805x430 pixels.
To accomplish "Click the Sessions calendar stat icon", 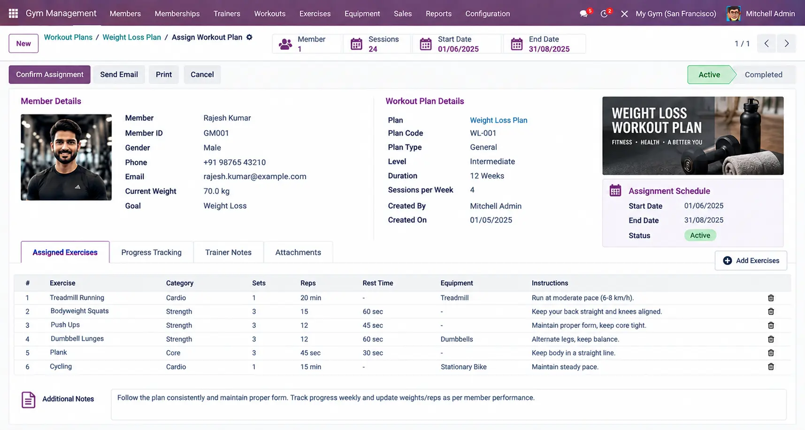I will [x=356, y=44].
